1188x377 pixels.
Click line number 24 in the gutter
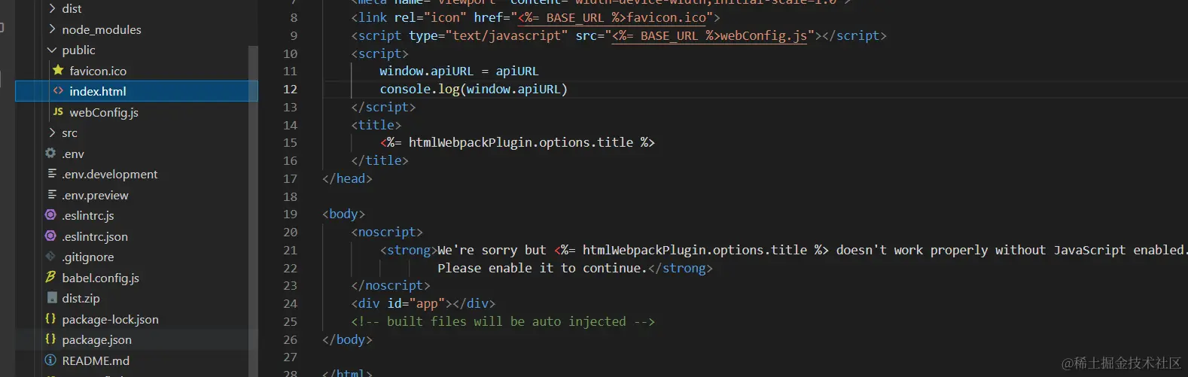(x=290, y=303)
